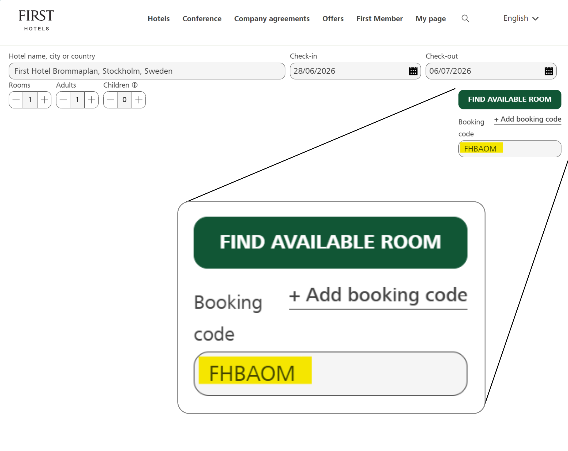This screenshot has width=568, height=451.
Task: Open the Offers menu
Action: point(333,18)
